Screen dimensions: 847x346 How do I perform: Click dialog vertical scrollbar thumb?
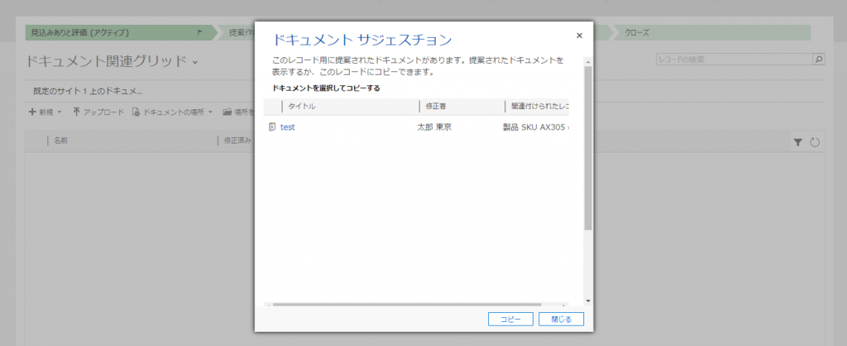click(588, 148)
